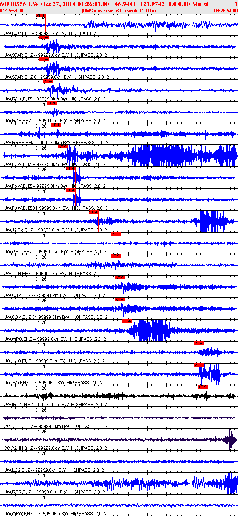This screenshot has width=238, height=516.
Task: Click the red pick marker on UW.RRHS trace
Action: pyautogui.click(x=56, y=125)
